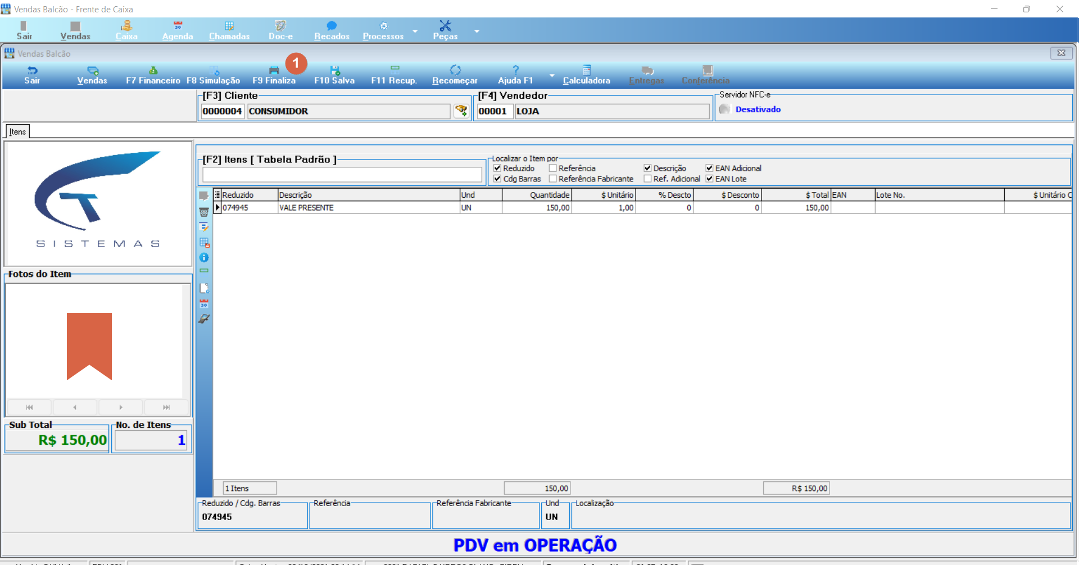This screenshot has height=565, width=1079.
Task: Click Recomeçar to restart the sale
Action: point(455,75)
